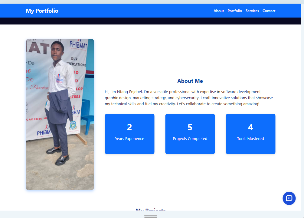304x218 pixels.
Task: Click the About Me heading
Action: click(x=190, y=81)
